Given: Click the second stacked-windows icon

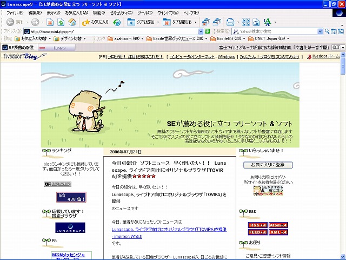Looking at the screenshot, I should (x=217, y=22).
